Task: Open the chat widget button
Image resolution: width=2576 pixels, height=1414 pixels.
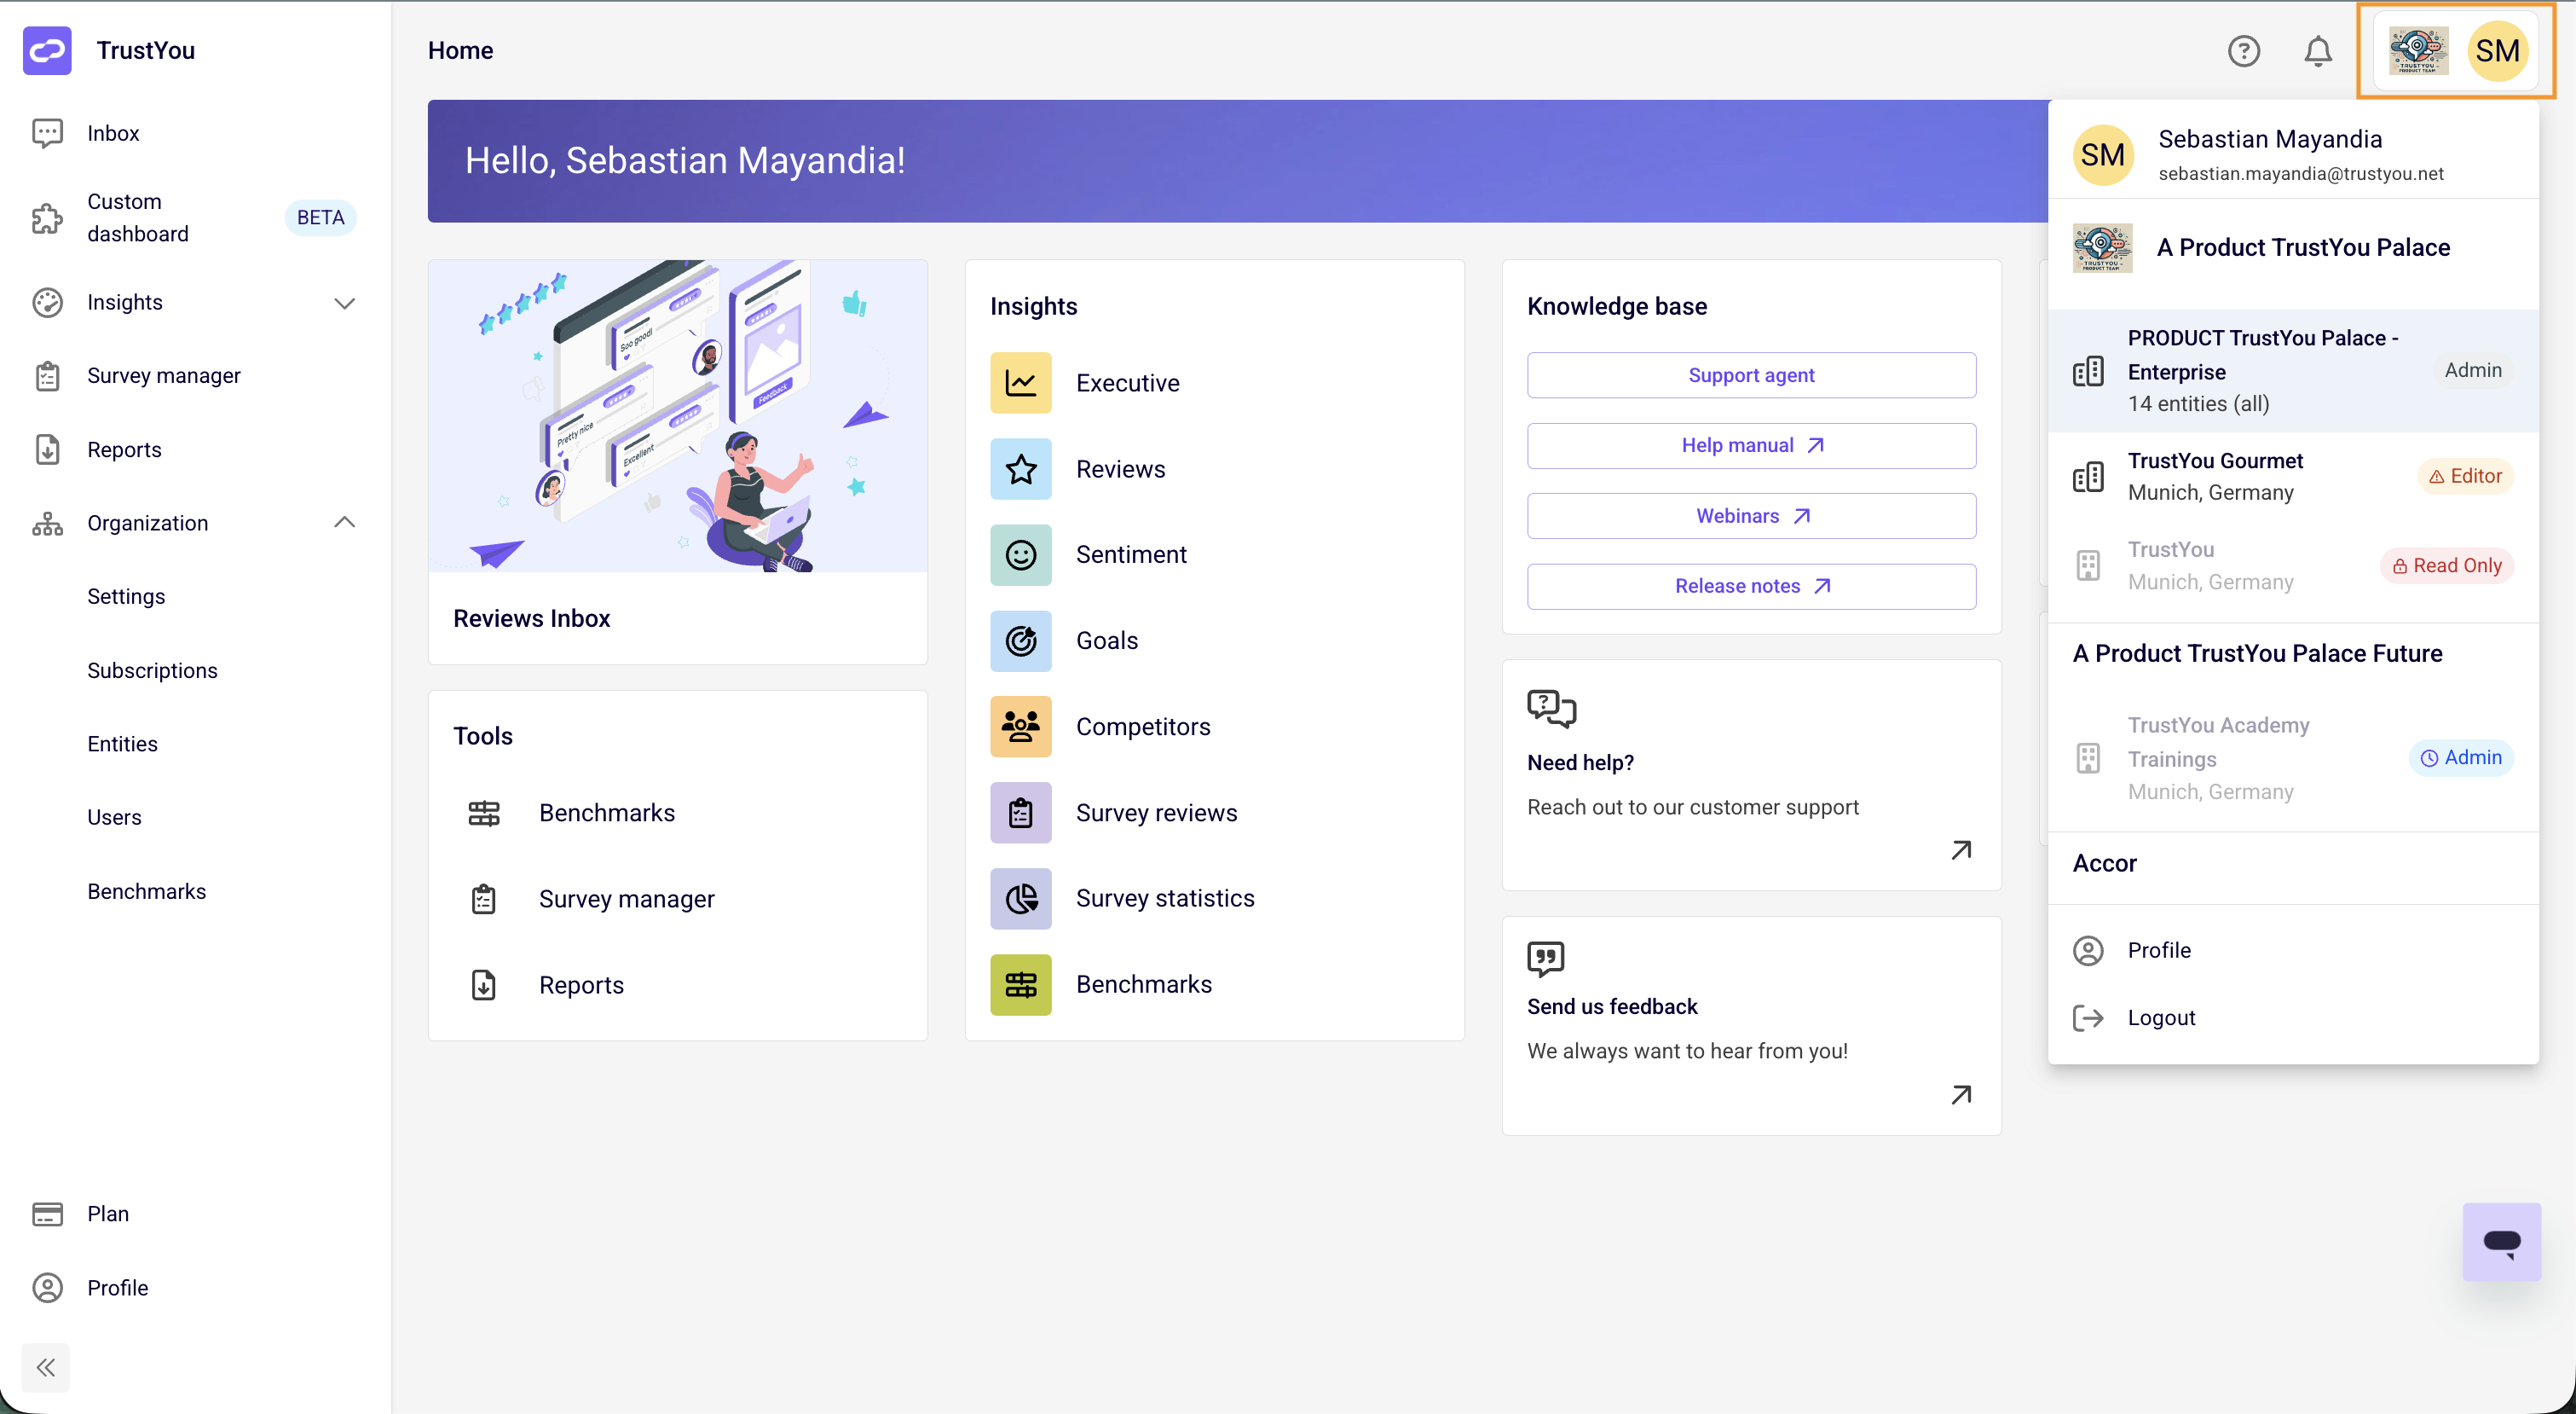Action: pyautogui.click(x=2501, y=1242)
